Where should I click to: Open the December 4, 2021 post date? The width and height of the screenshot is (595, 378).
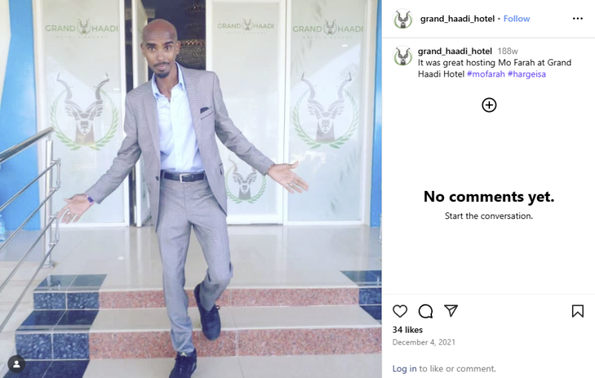(423, 342)
